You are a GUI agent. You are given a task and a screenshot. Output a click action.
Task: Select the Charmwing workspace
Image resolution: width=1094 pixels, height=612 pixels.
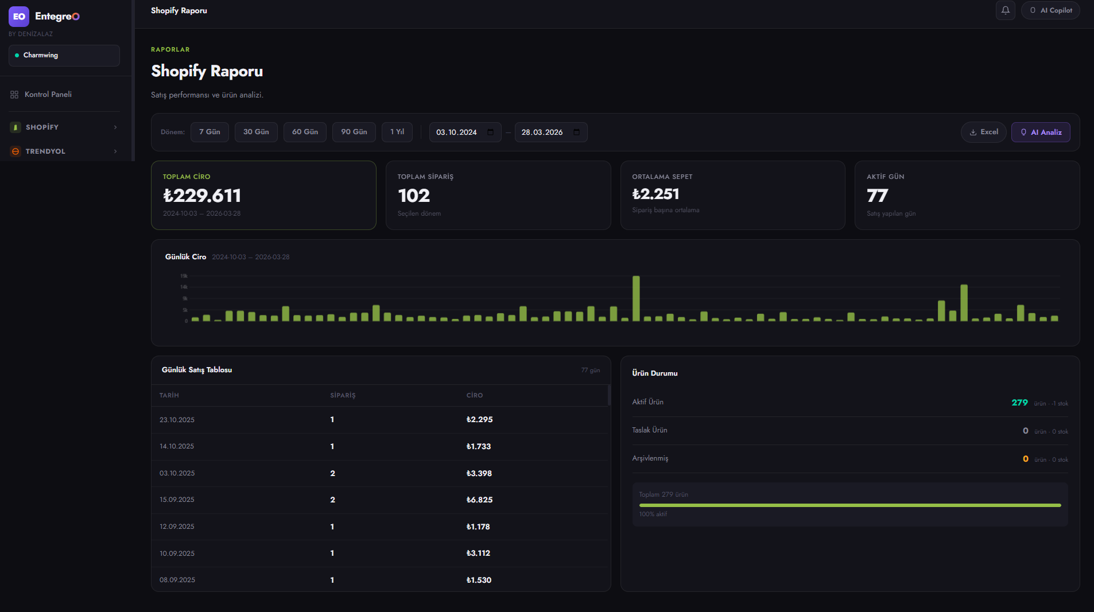pos(64,55)
